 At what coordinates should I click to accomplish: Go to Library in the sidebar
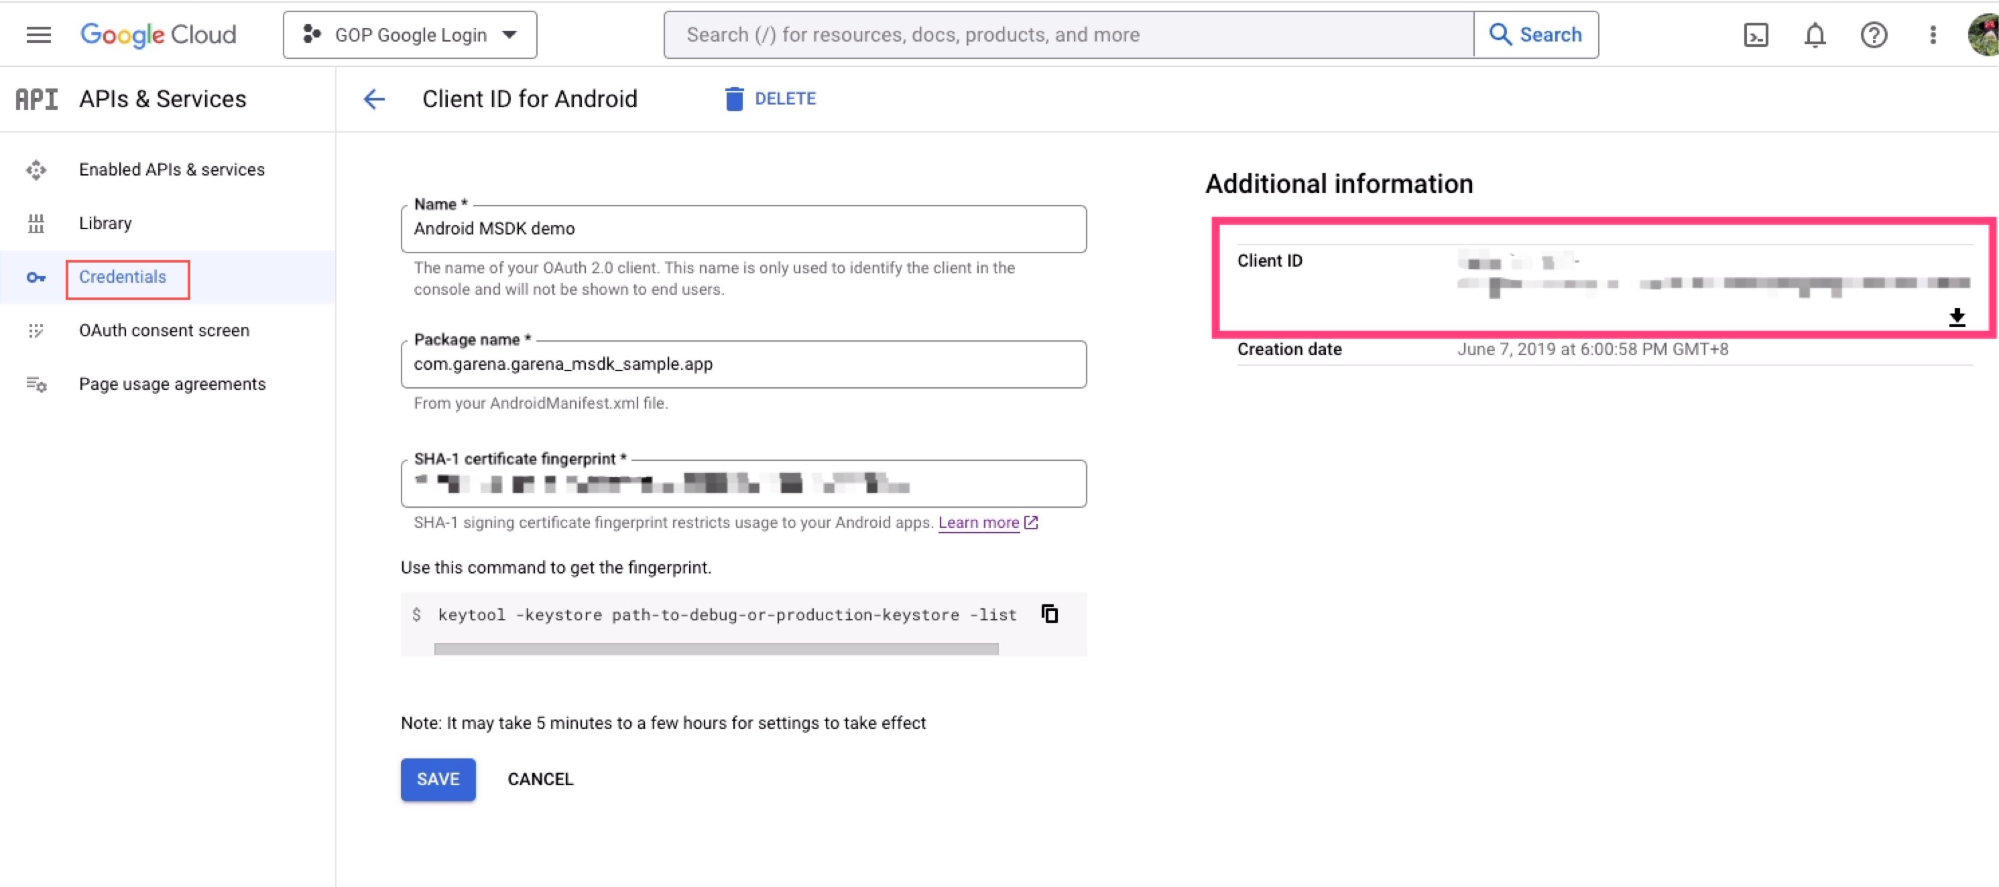tap(104, 222)
